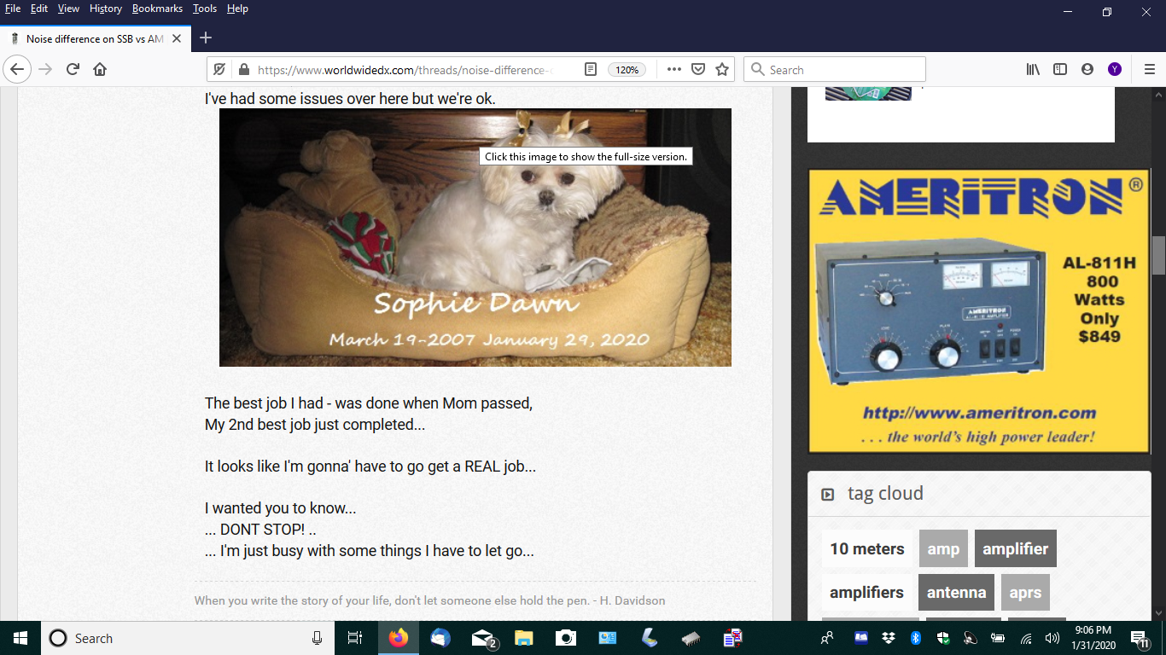Click the back navigation arrow
The image size is (1166, 655).
(x=18, y=70)
